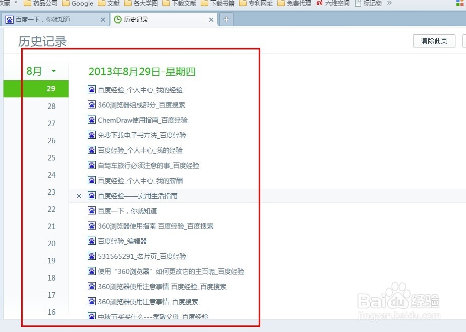Image resolution: width=466 pixels, height=332 pixels.
Task: Delete the 百度经验——实用生活指南 entry with its X
Action: pyautogui.click(x=79, y=196)
